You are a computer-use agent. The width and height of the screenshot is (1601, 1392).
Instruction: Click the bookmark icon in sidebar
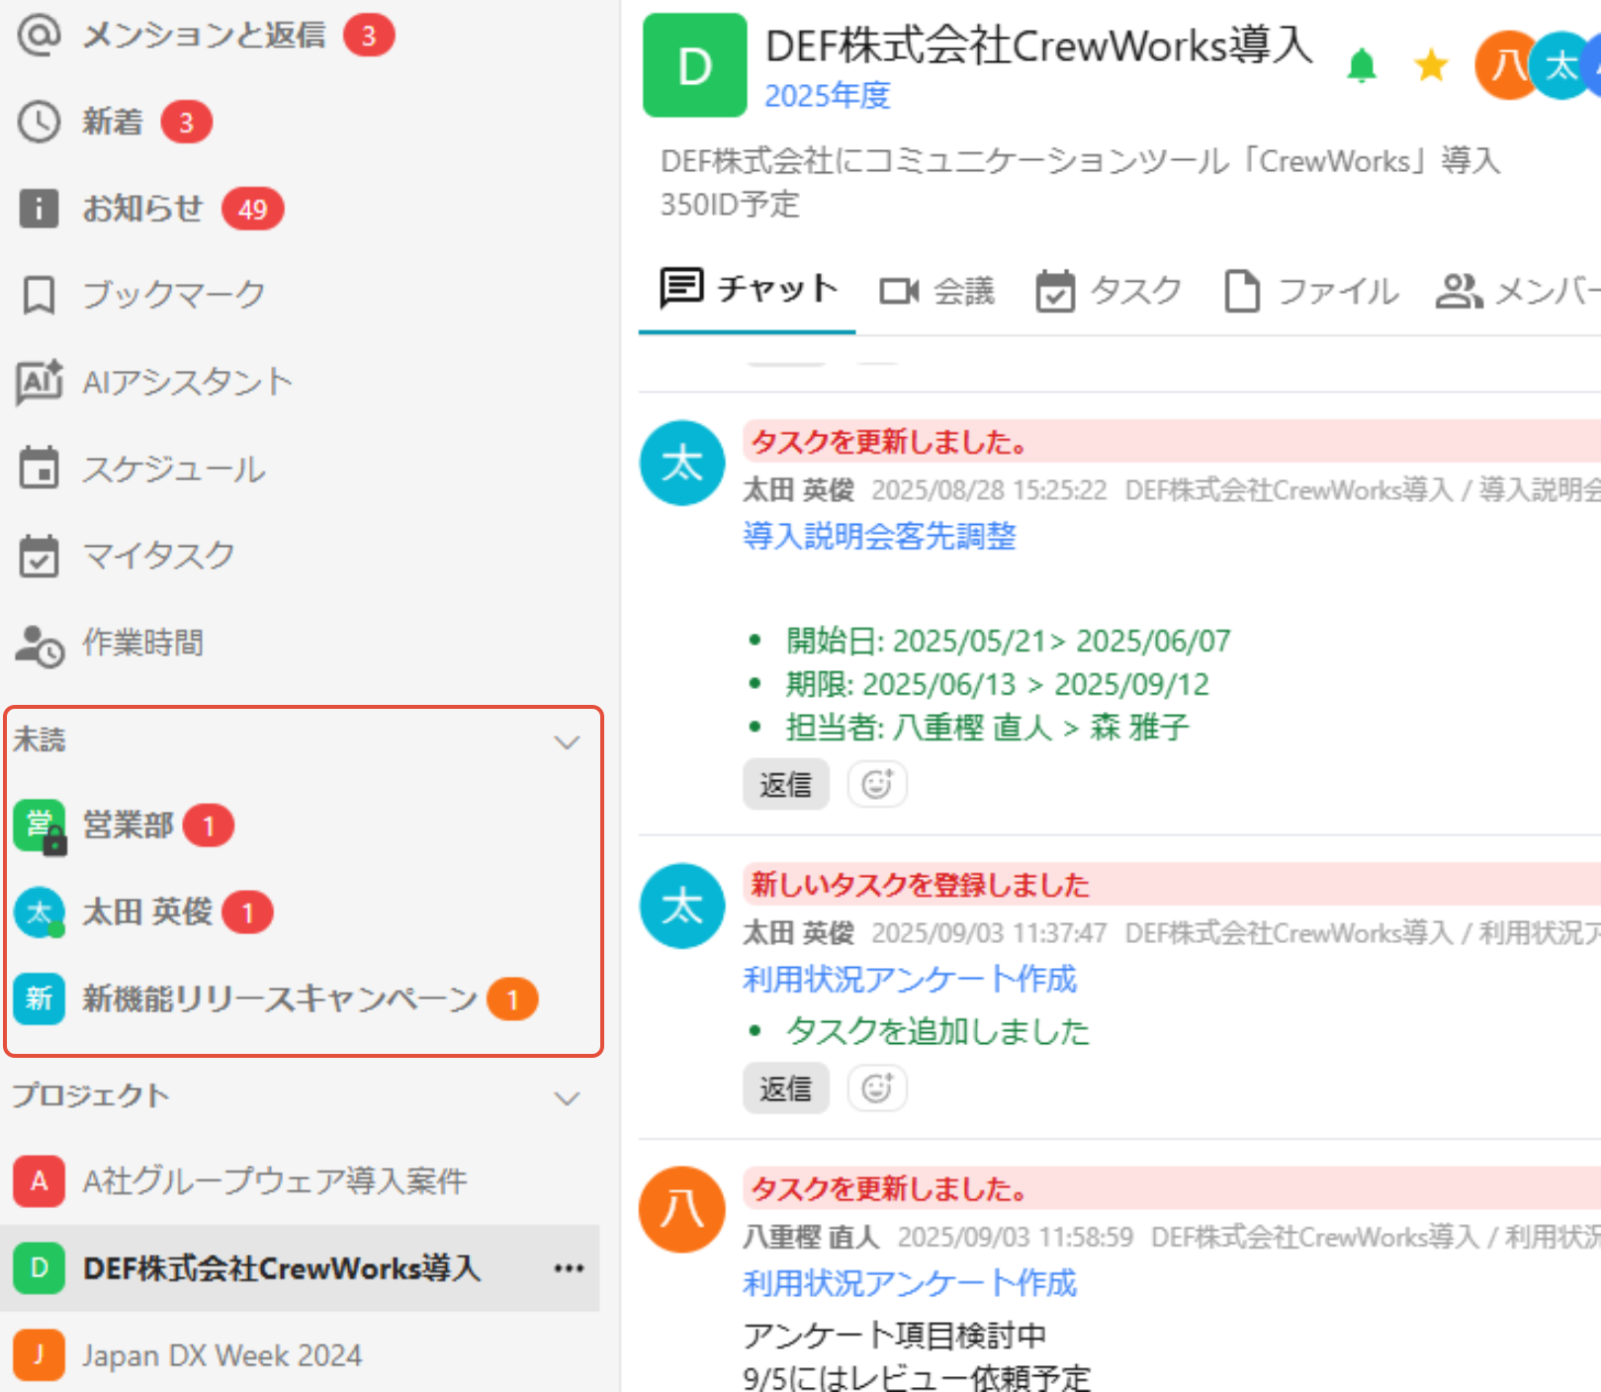(x=40, y=296)
